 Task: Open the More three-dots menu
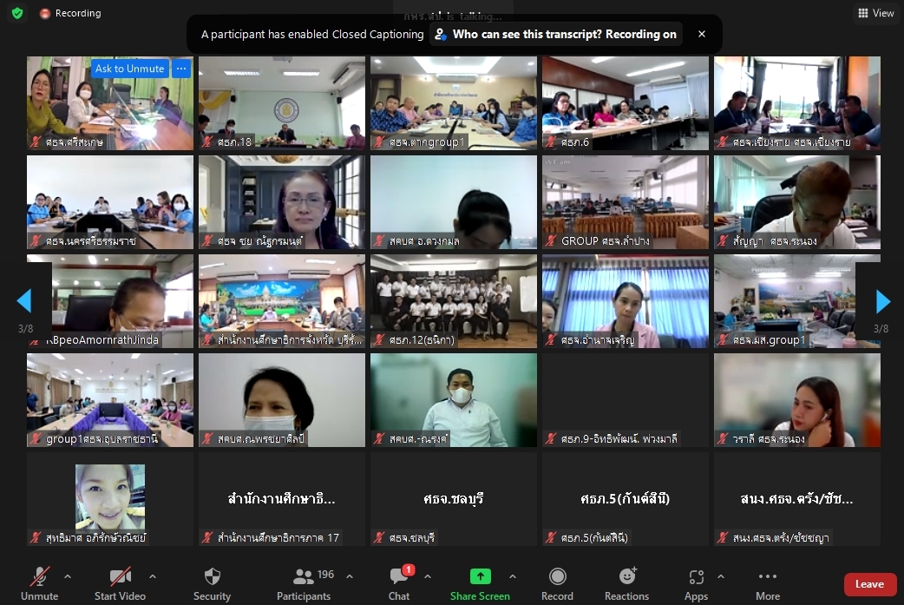tap(768, 576)
